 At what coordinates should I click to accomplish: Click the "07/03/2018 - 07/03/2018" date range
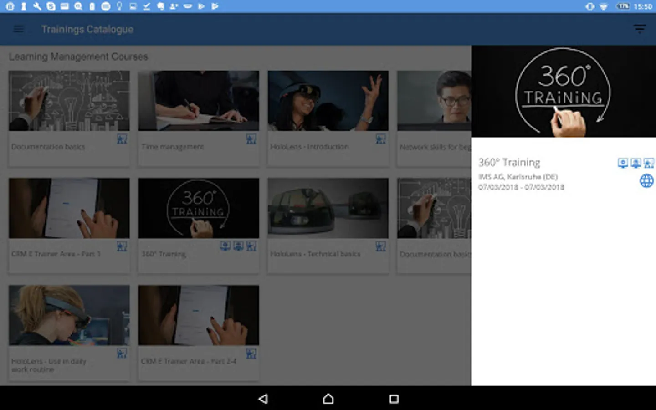coord(521,187)
